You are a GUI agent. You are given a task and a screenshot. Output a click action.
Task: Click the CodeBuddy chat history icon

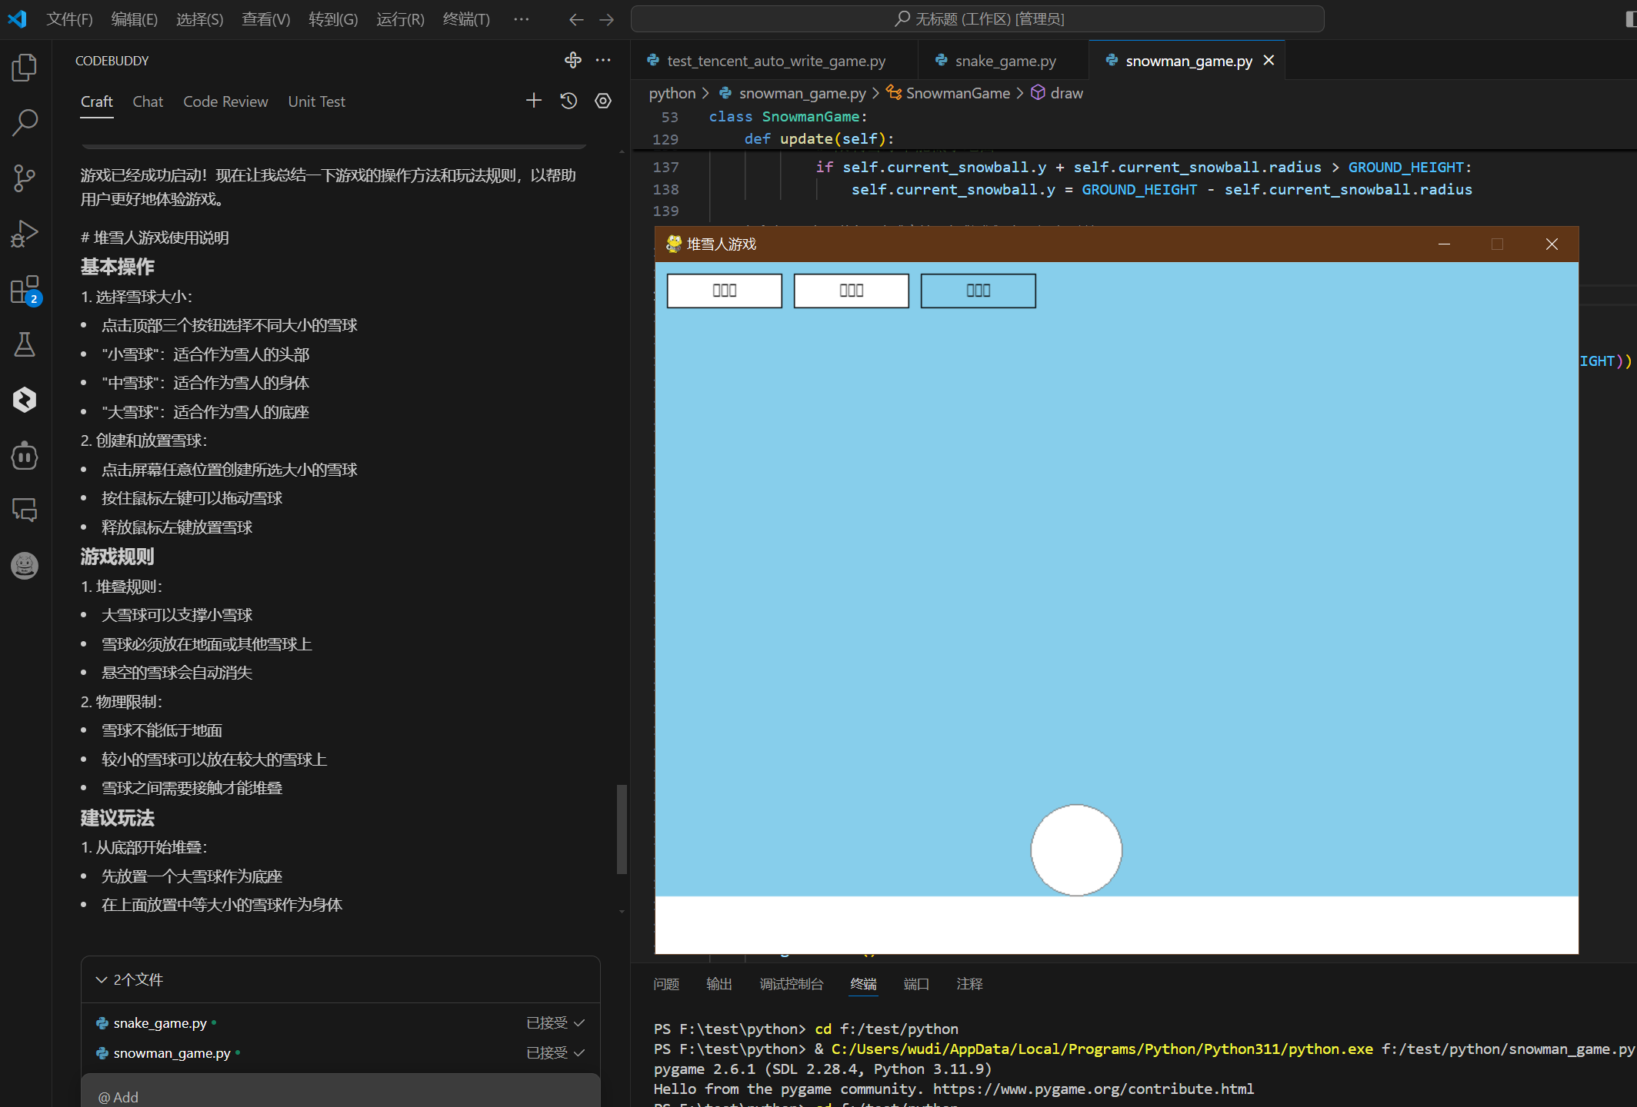(x=568, y=101)
